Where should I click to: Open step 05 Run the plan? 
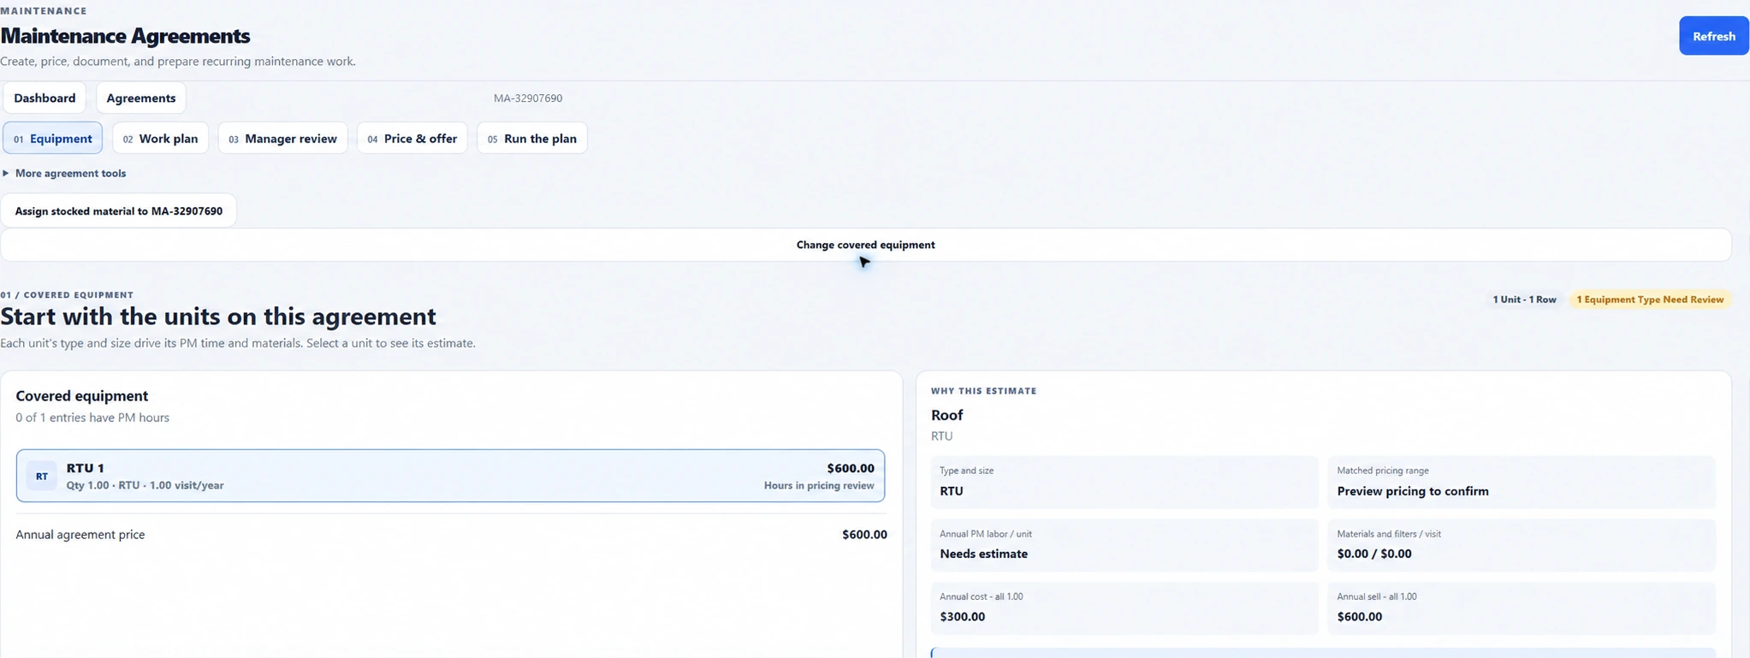532,139
